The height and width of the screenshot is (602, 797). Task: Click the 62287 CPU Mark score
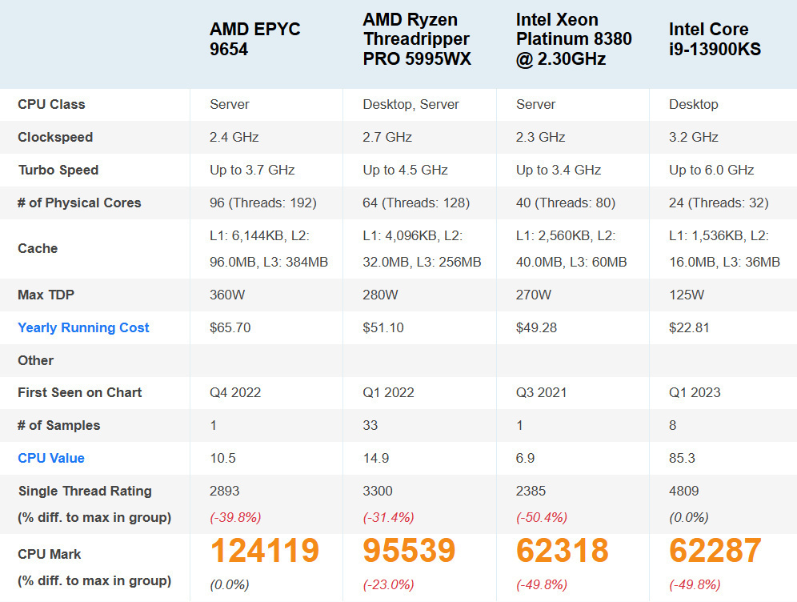[x=715, y=551]
